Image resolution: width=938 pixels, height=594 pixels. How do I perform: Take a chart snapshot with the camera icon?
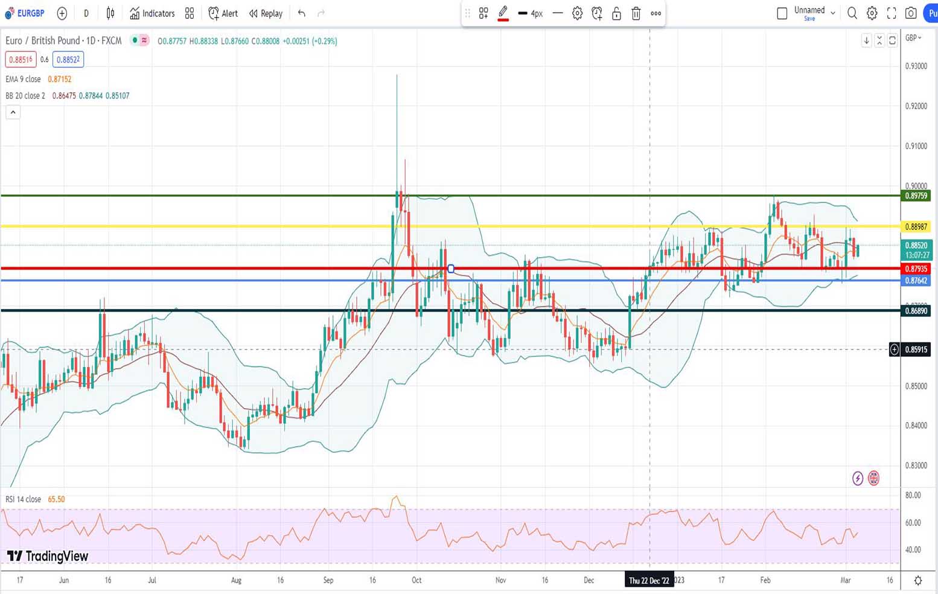tap(911, 13)
